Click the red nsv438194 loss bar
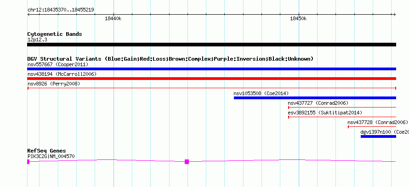This screenshot has width=409, height=187. pos(211,79)
